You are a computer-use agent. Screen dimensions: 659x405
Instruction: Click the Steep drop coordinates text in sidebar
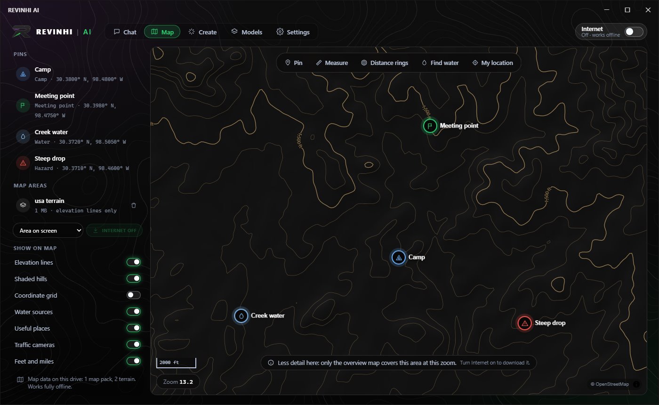(82, 168)
